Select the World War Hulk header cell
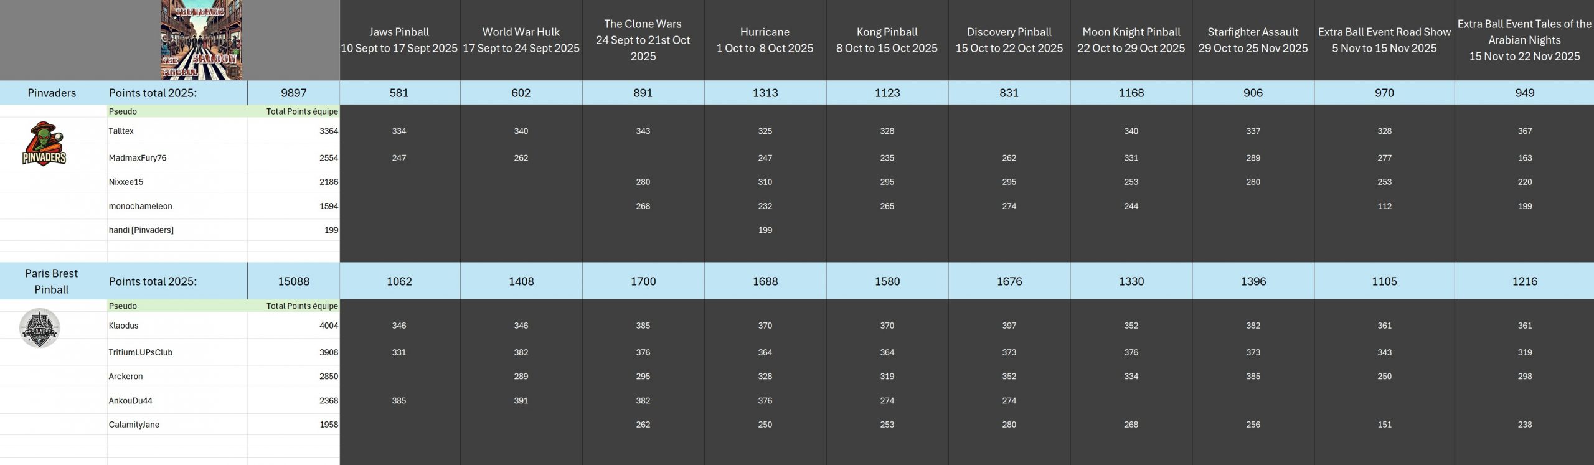The height and width of the screenshot is (465, 1594). [x=521, y=40]
